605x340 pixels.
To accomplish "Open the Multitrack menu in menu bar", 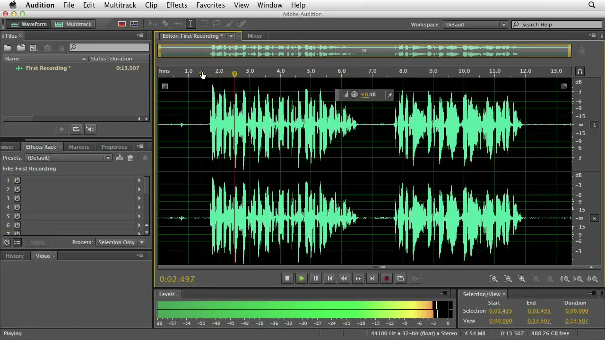I will pos(120,5).
